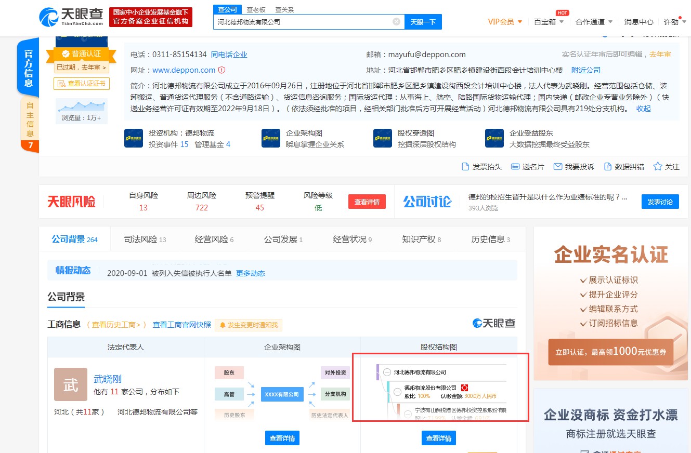691x453 pixels.
Task: Select the 查公司 search tab
Action: tap(227, 9)
